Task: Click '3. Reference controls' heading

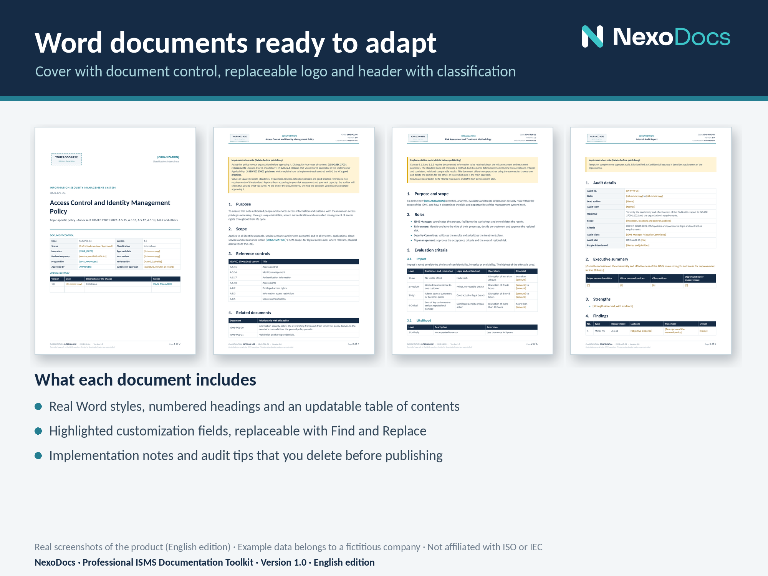Action: 249,254
